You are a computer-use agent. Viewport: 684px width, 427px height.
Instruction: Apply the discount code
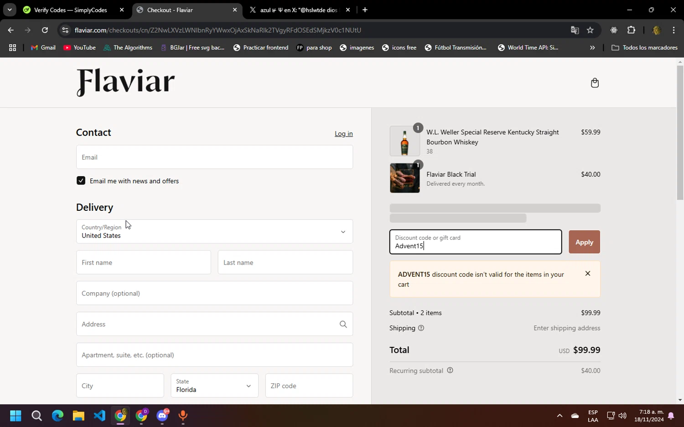(x=584, y=242)
